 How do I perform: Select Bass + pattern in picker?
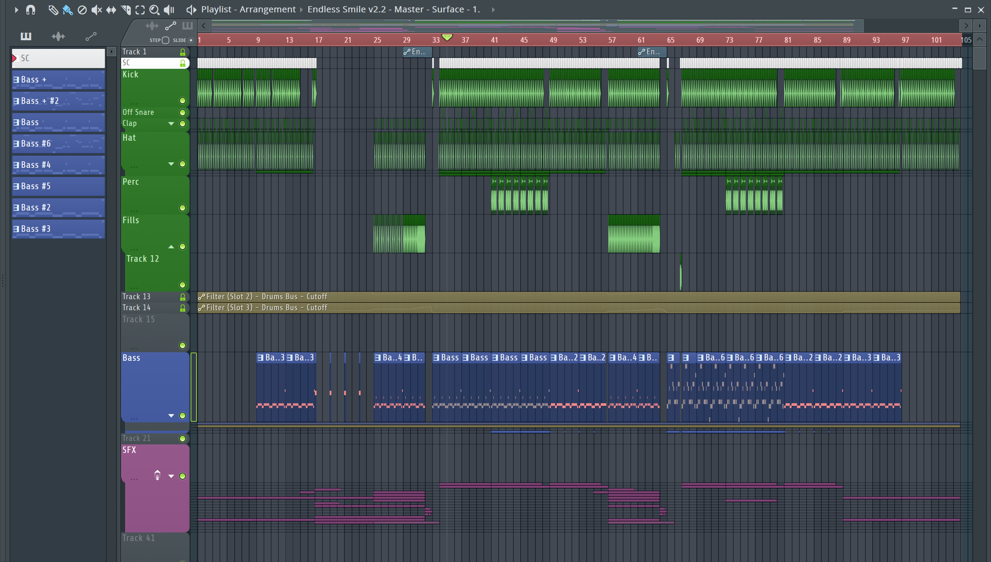coord(58,80)
